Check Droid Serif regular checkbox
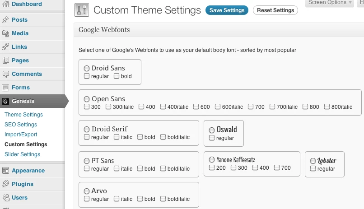 click(87, 137)
